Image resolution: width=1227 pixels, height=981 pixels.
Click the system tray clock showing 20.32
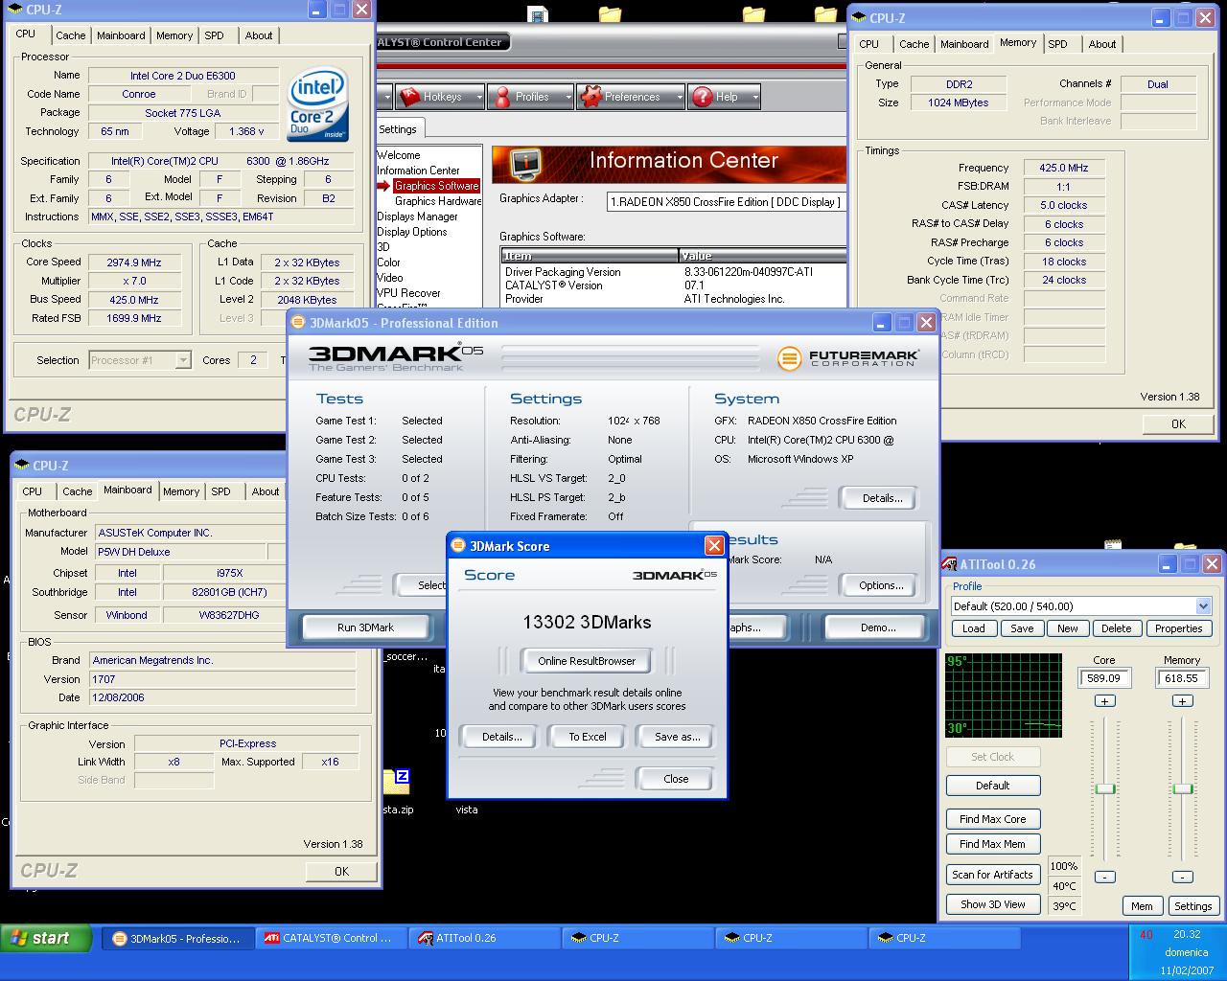coord(1187,934)
